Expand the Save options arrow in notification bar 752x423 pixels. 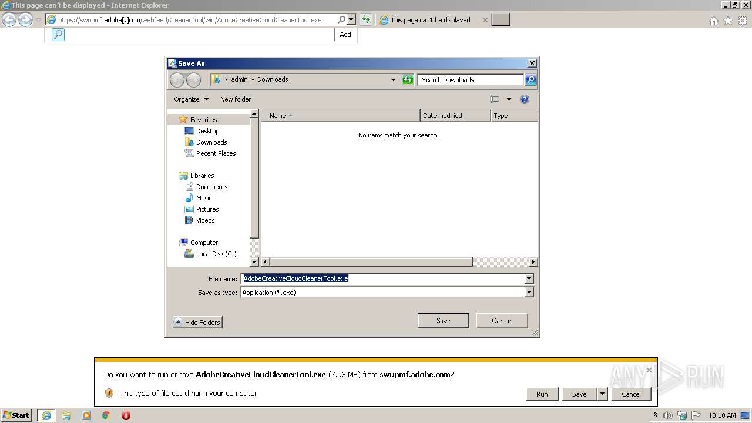[602, 394]
